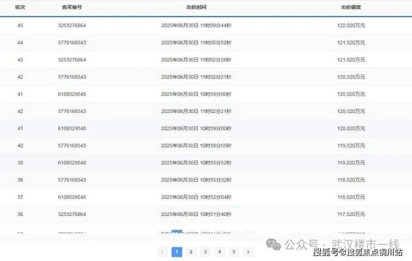Click the 轮次 column header
Image resolution: width=412 pixels, height=261 pixels.
(20, 8)
